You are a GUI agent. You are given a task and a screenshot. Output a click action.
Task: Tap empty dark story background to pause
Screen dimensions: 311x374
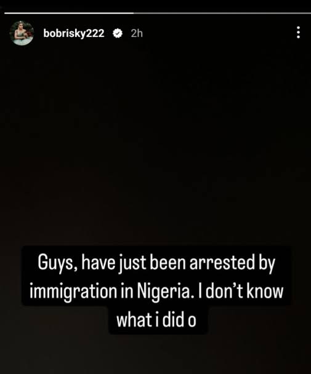(x=155, y=143)
